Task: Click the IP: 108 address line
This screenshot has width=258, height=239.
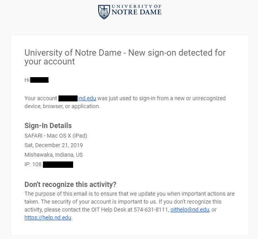Action: [49, 164]
